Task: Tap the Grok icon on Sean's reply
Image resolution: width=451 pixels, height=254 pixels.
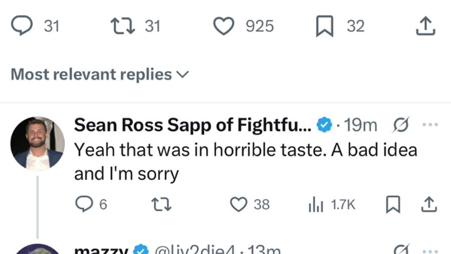Action: point(401,125)
